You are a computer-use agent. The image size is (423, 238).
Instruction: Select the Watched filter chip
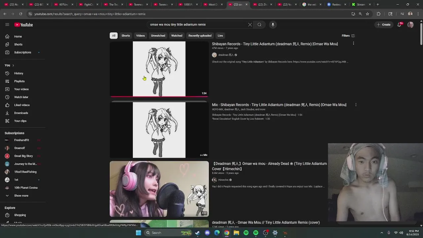click(176, 36)
